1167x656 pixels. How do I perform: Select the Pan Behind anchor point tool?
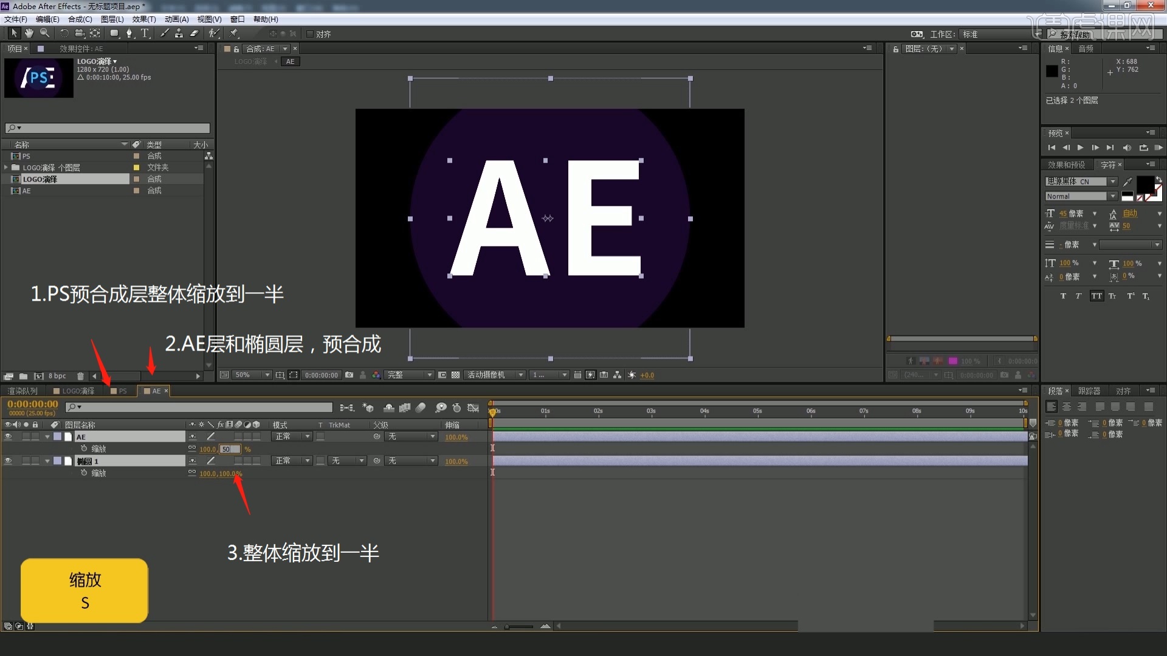[x=95, y=33]
